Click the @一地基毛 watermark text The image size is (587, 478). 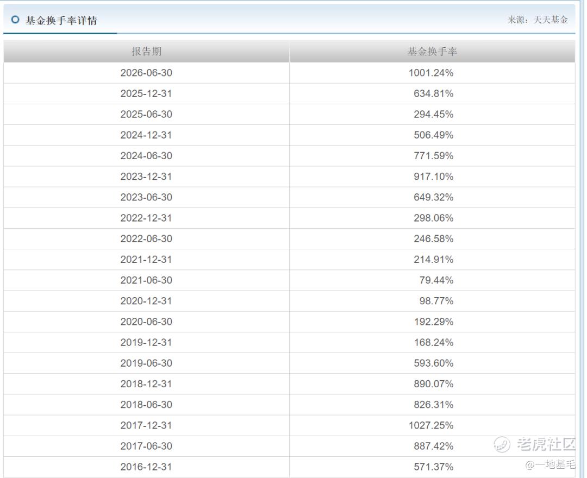point(550,464)
